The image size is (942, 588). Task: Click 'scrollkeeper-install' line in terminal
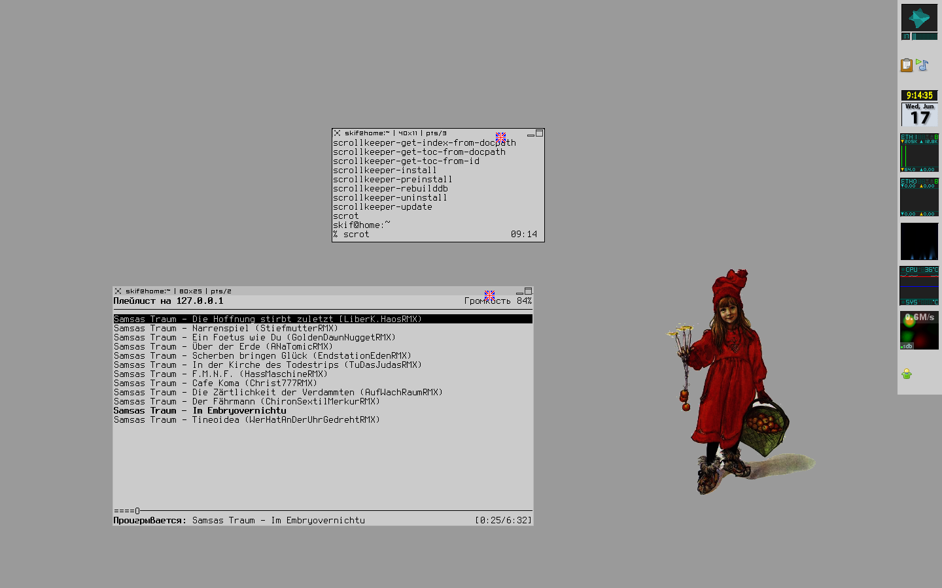(x=385, y=170)
